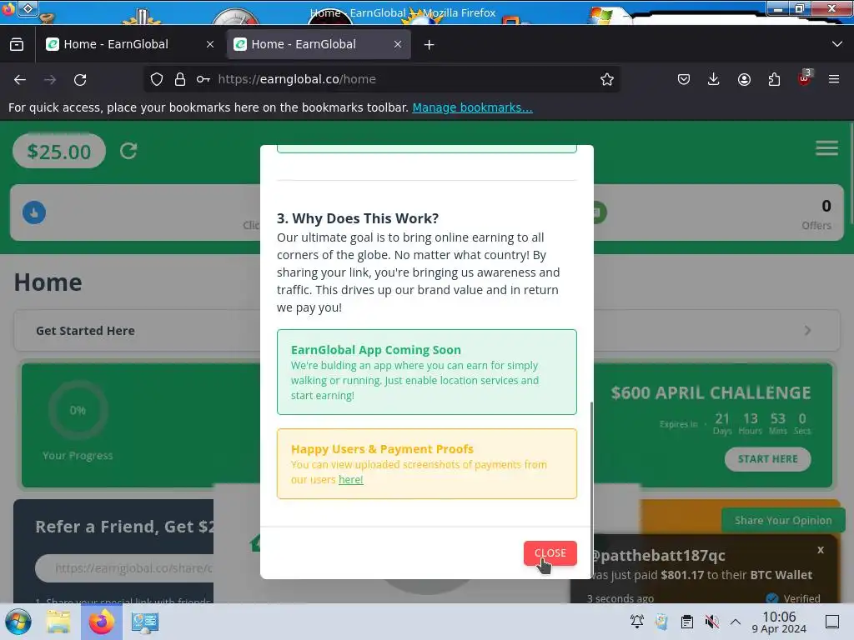This screenshot has height=640, width=854.
Task: Switch to first Home - EarnGlobal tab
Action: 131,44
